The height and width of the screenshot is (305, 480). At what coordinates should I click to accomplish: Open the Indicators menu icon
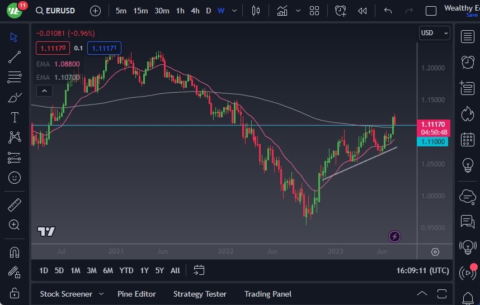click(282, 11)
